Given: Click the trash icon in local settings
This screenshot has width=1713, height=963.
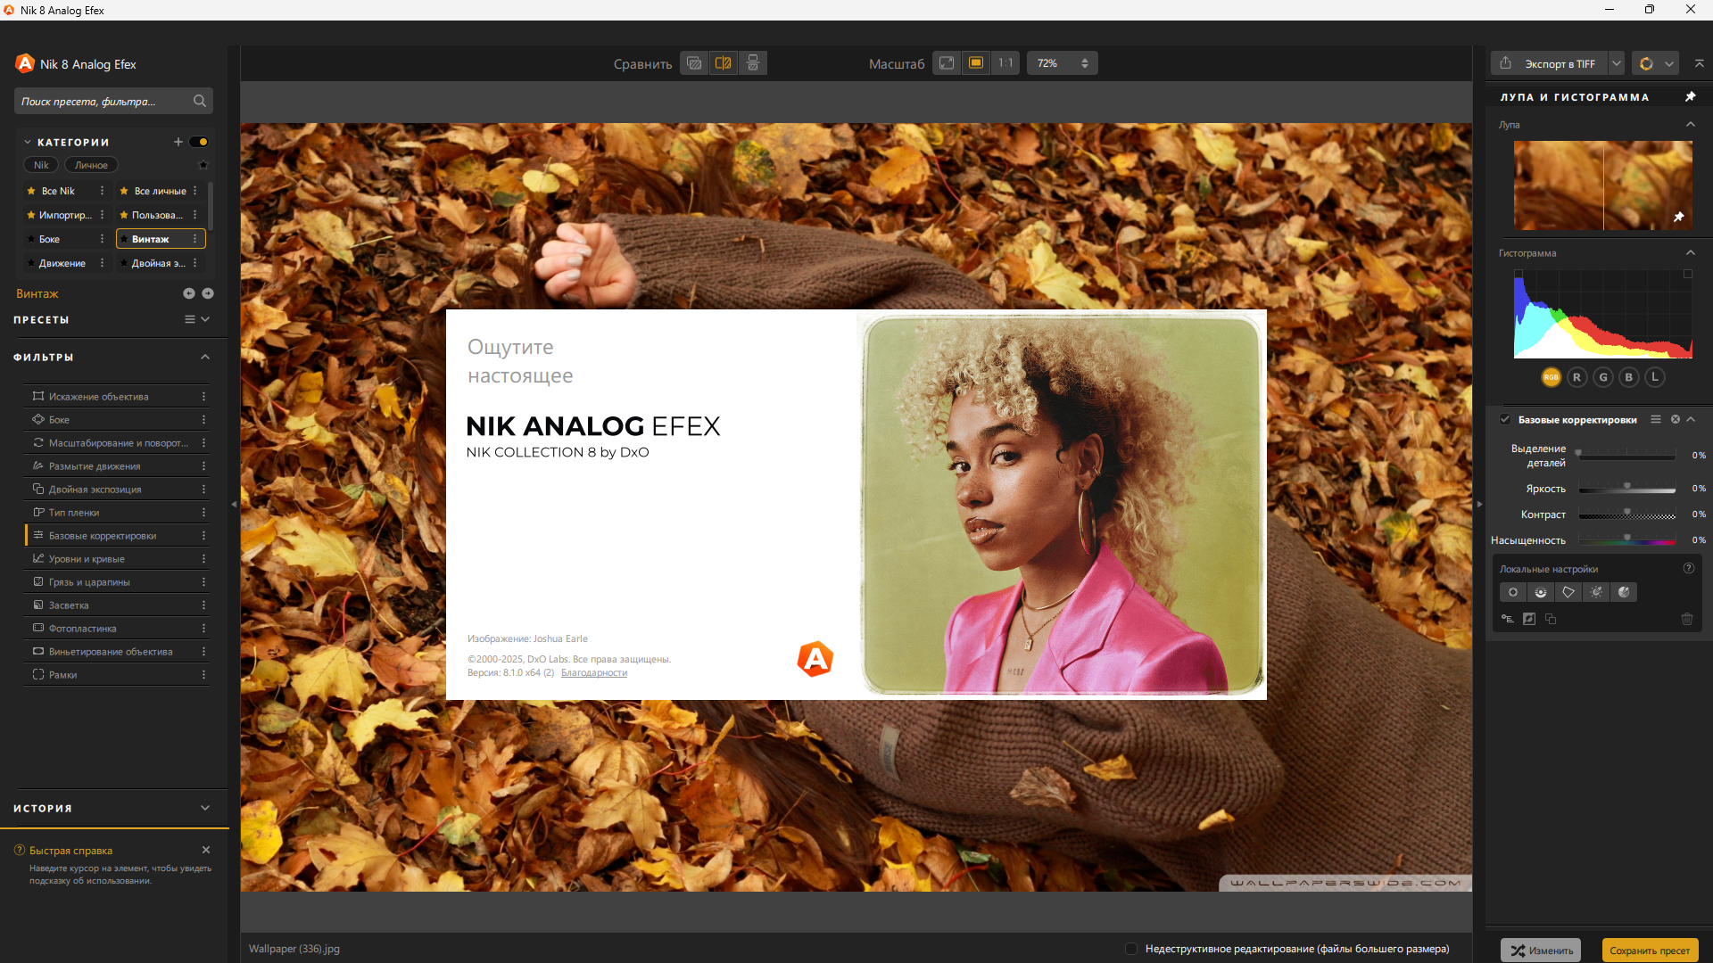Looking at the screenshot, I should point(1687,619).
